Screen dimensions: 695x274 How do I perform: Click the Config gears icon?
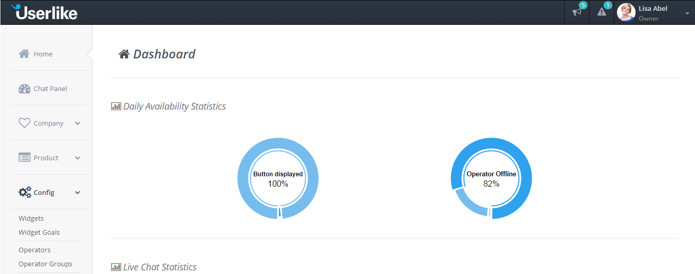tap(25, 192)
